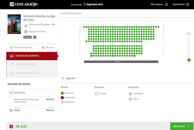Open the Atendimento help icon
This screenshot has width=194, height=130.
tap(188, 4)
